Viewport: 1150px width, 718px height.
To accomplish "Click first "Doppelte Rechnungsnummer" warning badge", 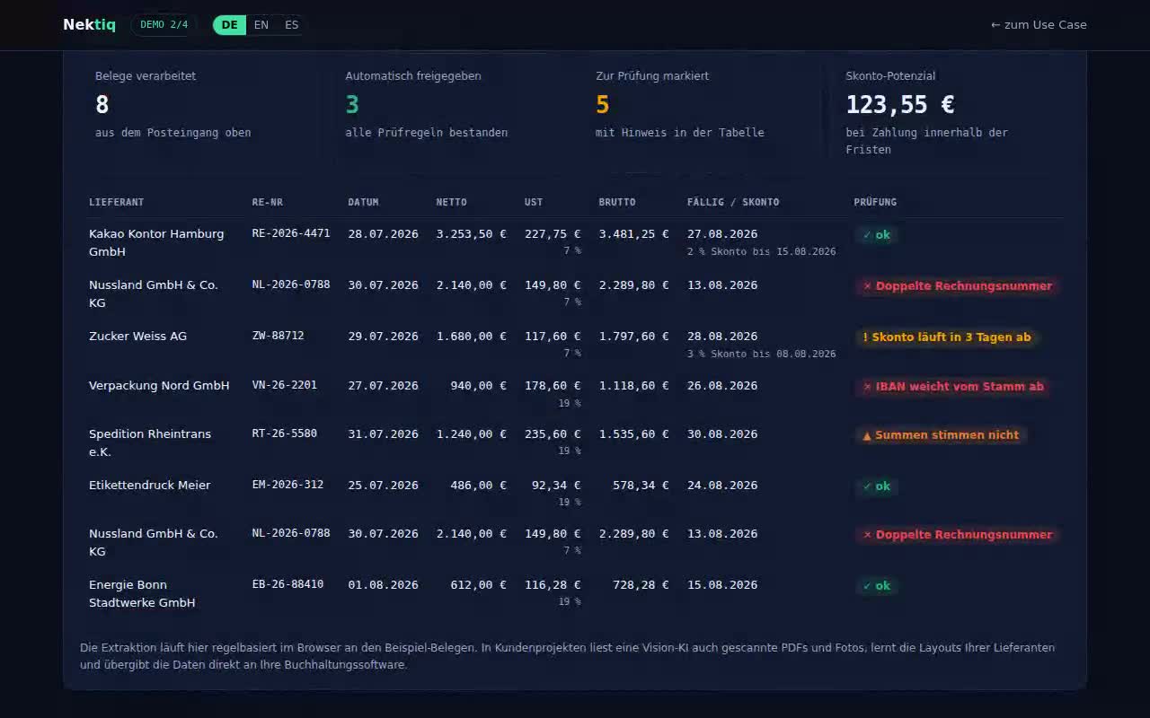I will tap(957, 286).
